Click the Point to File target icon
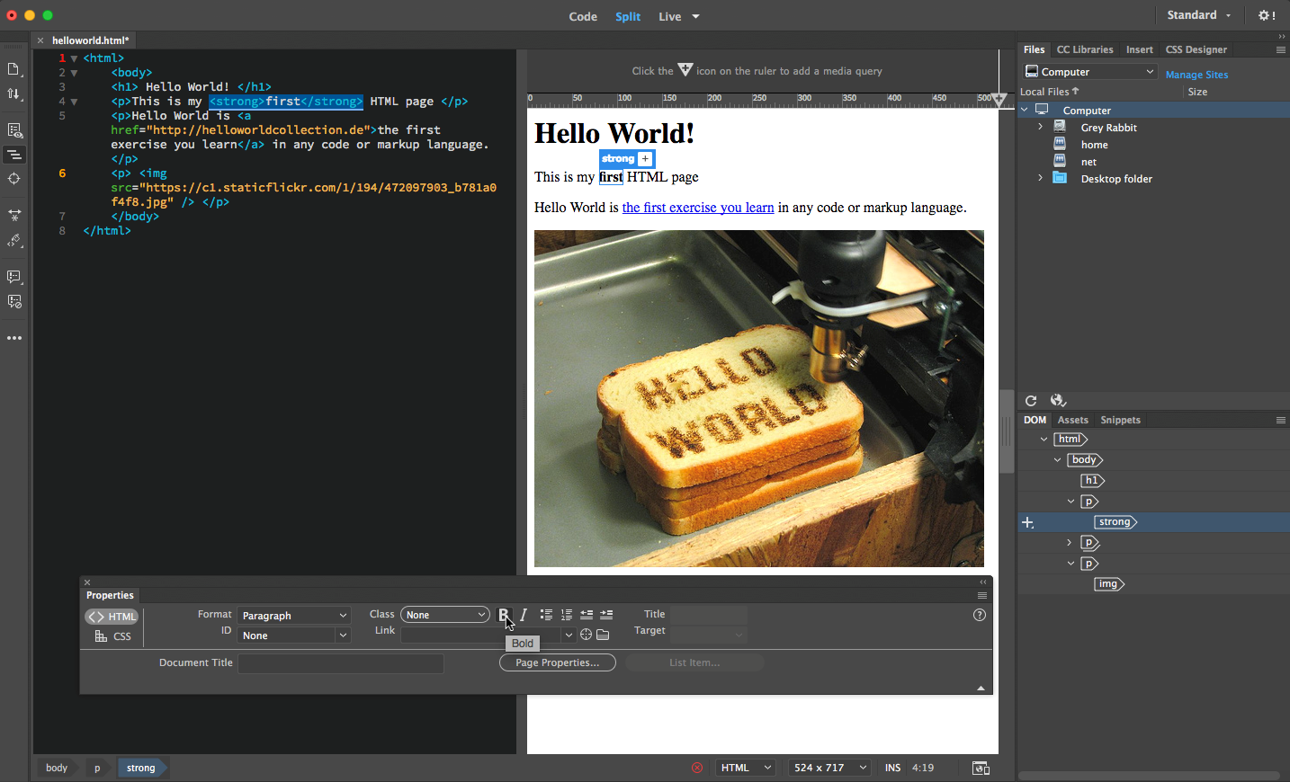 pos(586,635)
